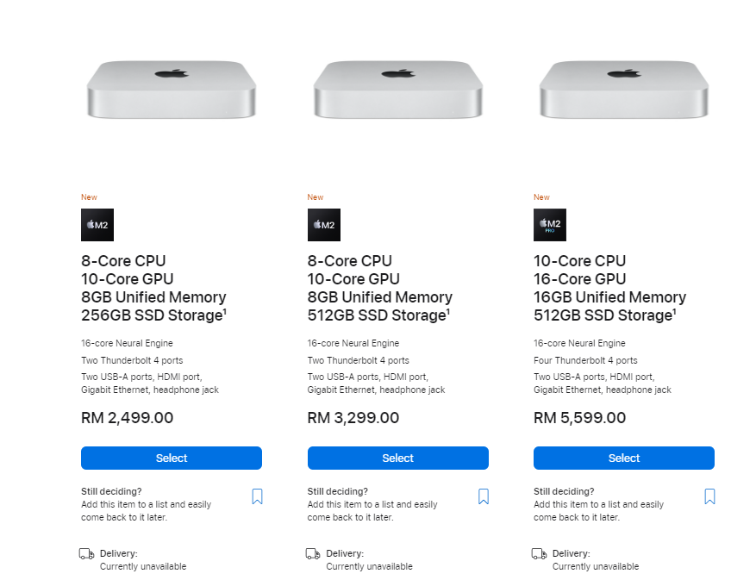
Task: Click the middle Mac mini product image
Action: pyautogui.click(x=397, y=89)
